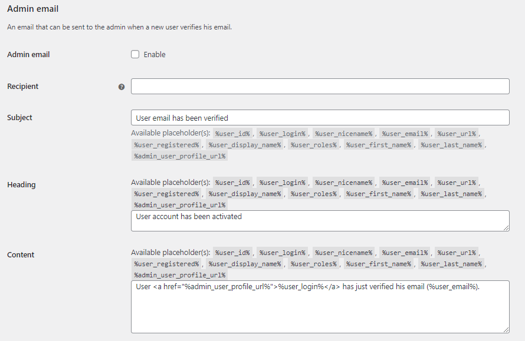Open the Recipient help tooltip icon
The image size is (525, 341).
tap(122, 87)
